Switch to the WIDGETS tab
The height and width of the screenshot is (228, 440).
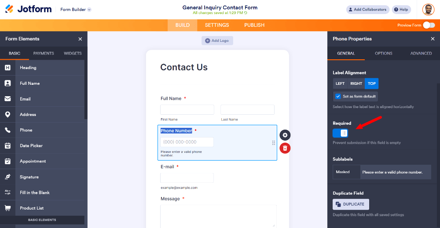click(x=73, y=53)
